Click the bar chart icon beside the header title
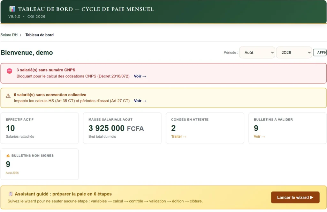Image resolution: width=327 pixels, height=212 pixels. pos(12,9)
